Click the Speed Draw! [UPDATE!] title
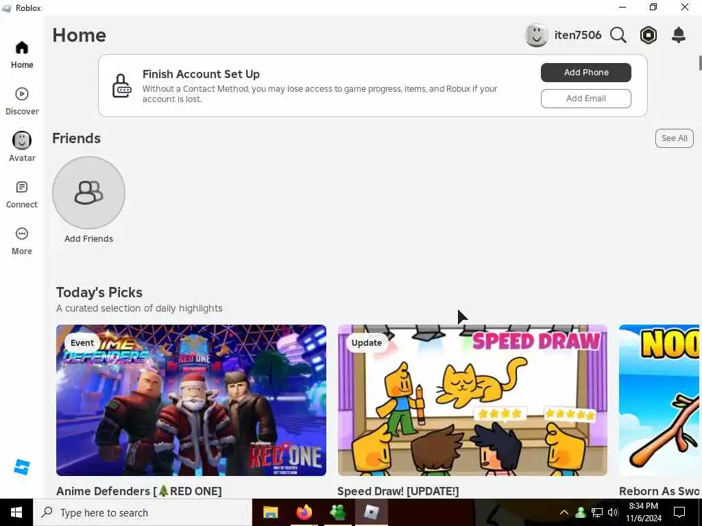Screen dimensions: 702x526 click(398, 491)
